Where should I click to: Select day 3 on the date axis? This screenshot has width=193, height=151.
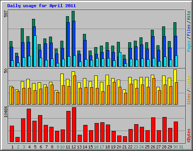tap(24, 147)
